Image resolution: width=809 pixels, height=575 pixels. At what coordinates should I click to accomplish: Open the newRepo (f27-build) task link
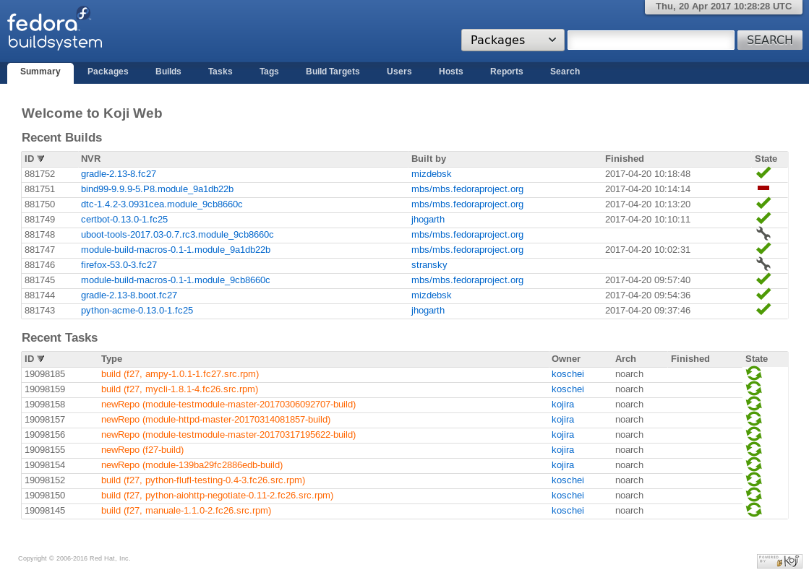[142, 450]
